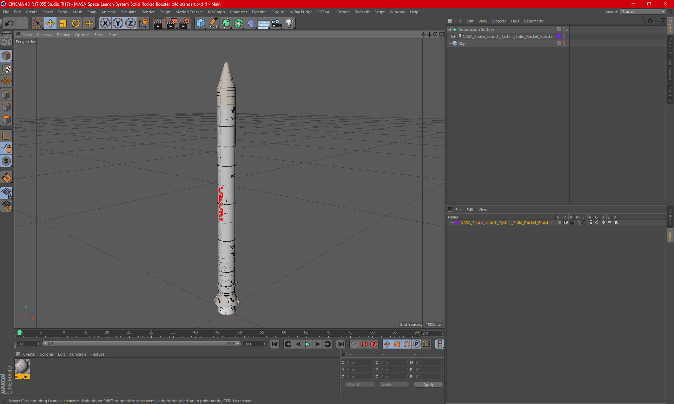Open Render to Picture Viewer
674x404 pixels.
click(x=172, y=23)
